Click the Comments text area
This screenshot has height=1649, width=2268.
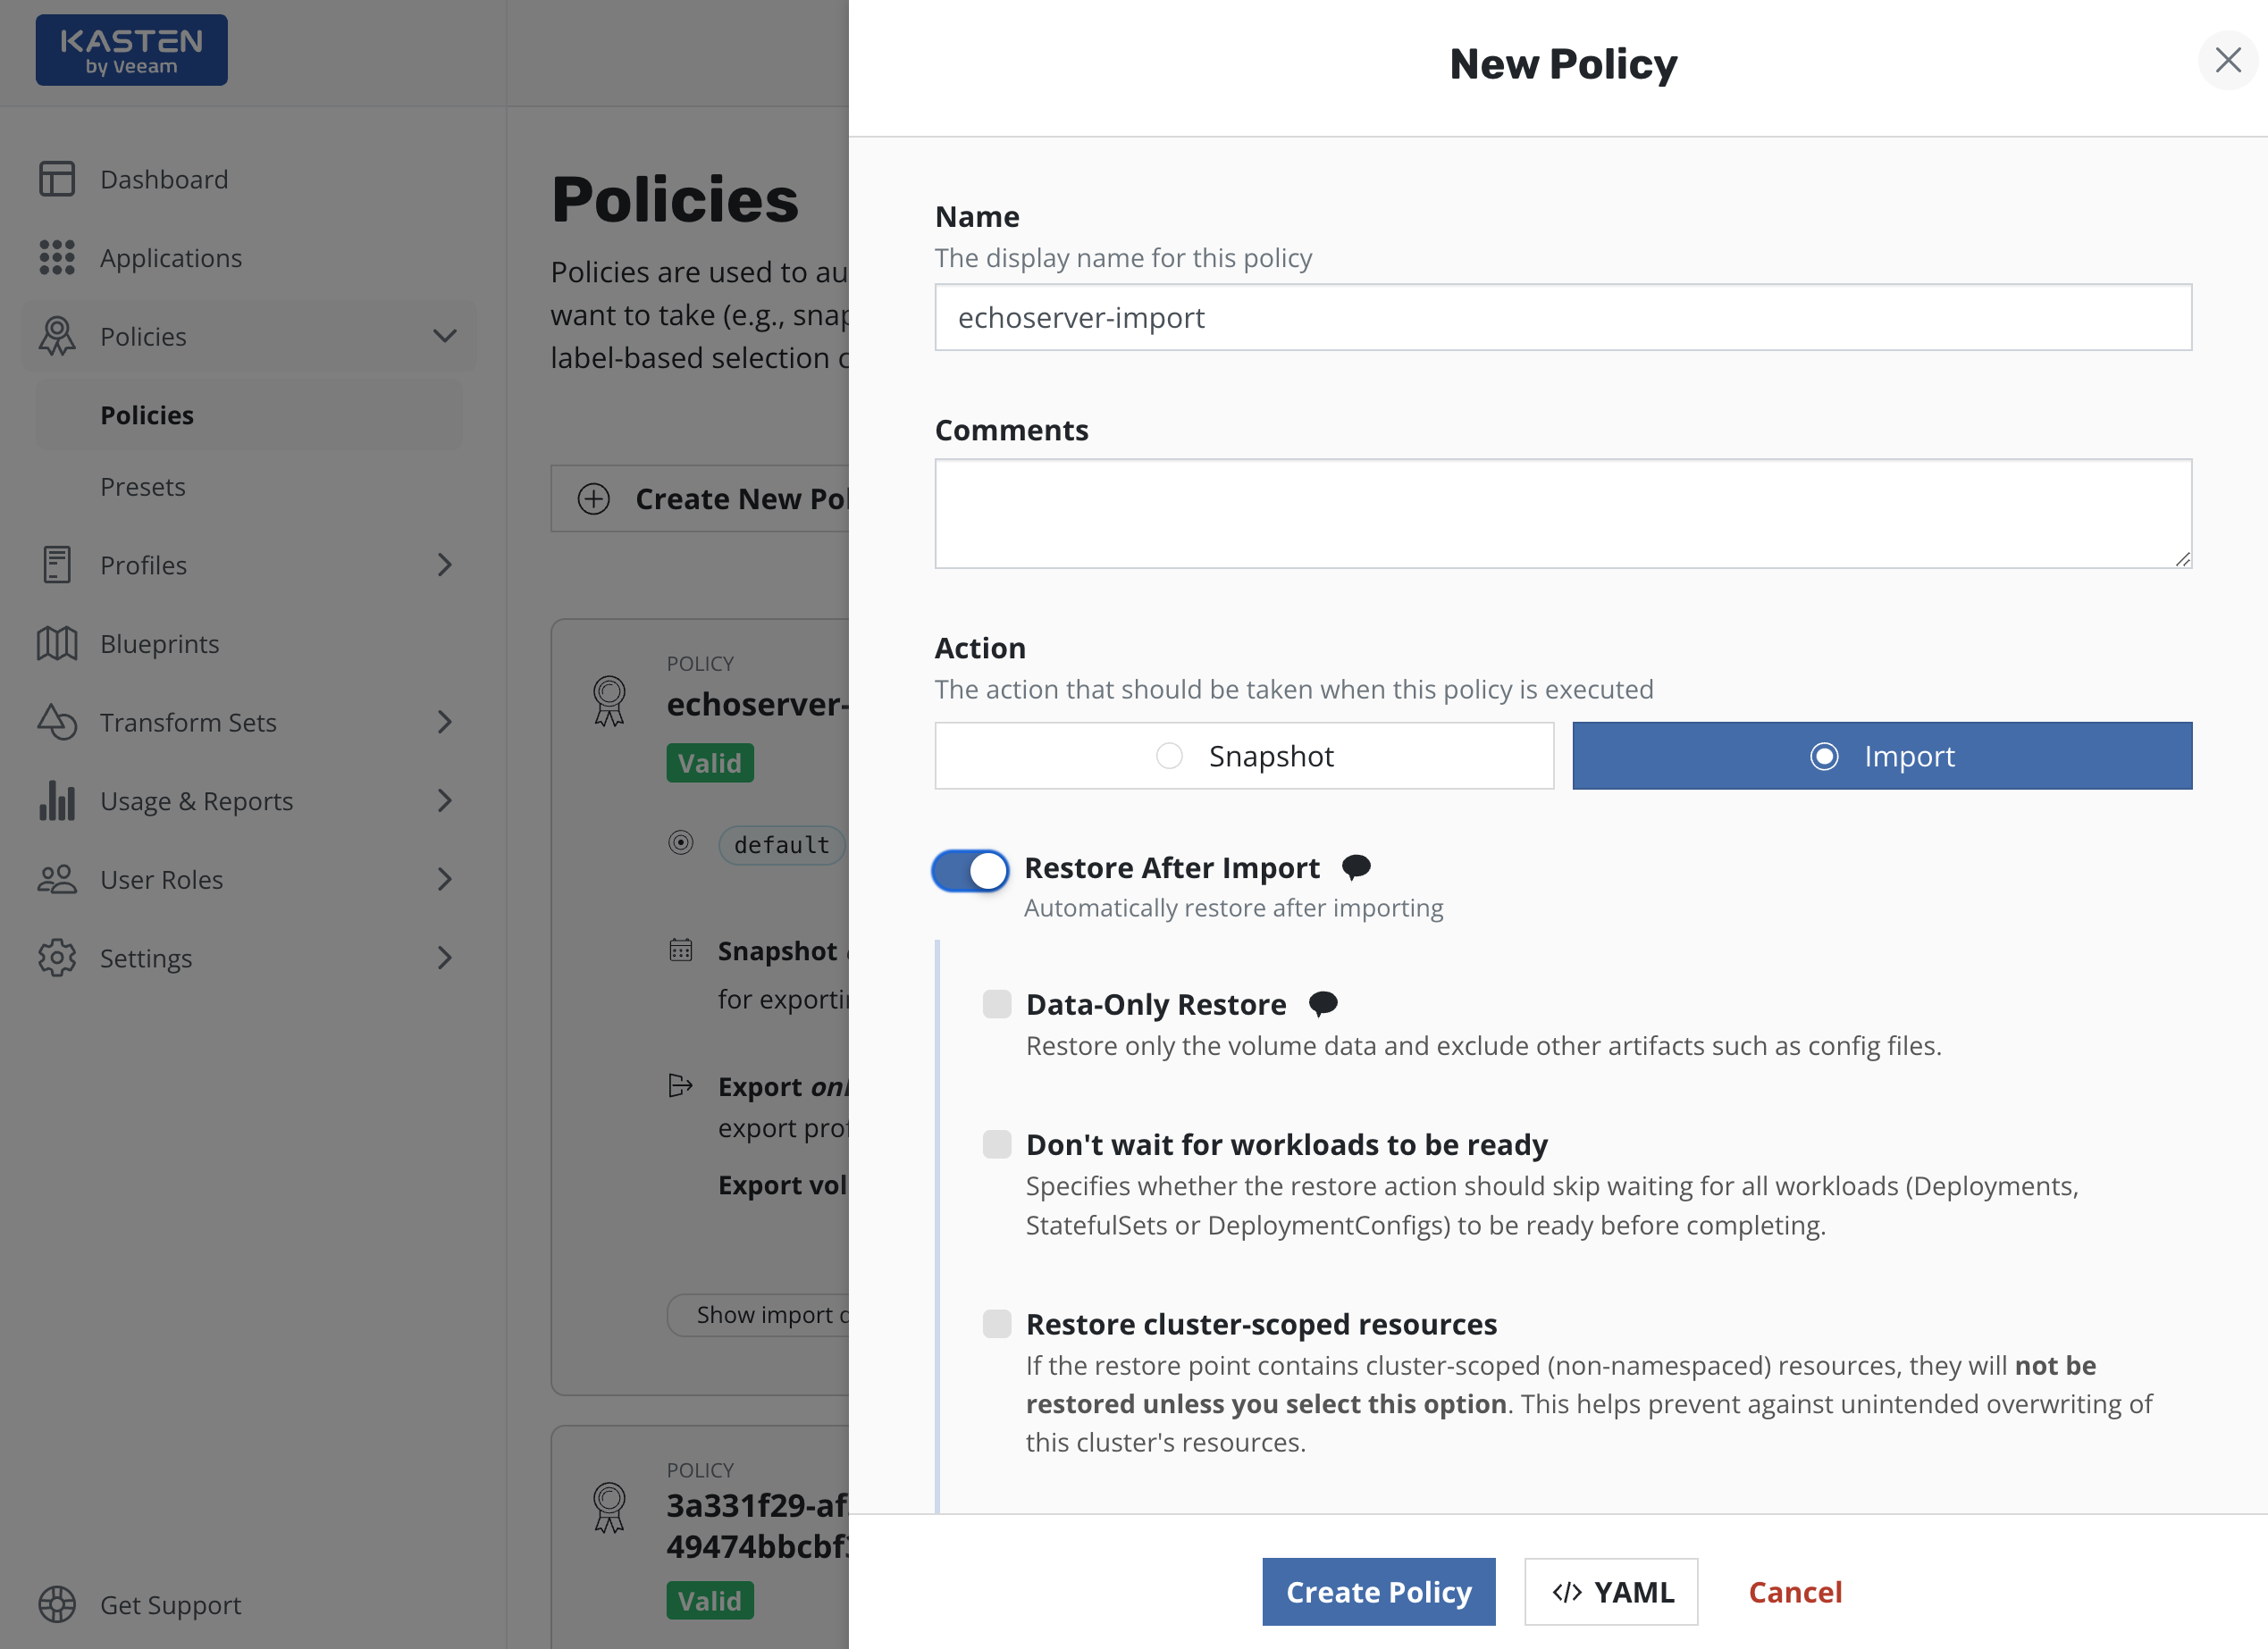tap(1562, 514)
